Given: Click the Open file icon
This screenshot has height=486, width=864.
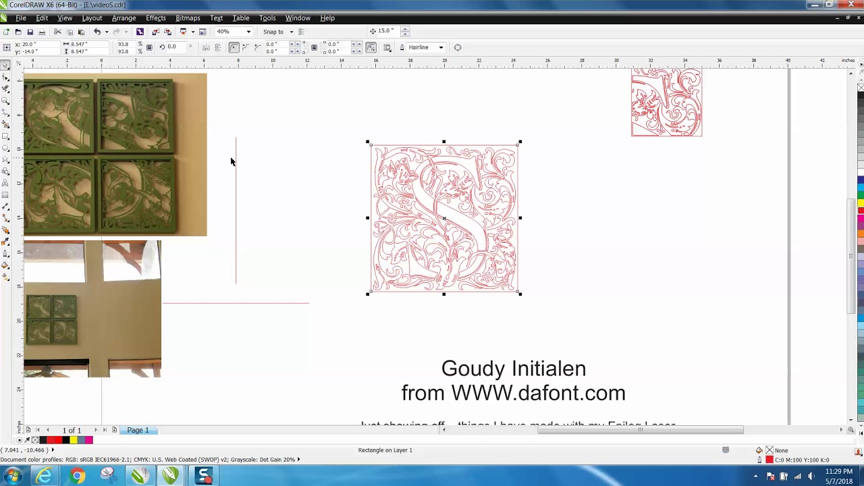Looking at the screenshot, I should (18, 32).
